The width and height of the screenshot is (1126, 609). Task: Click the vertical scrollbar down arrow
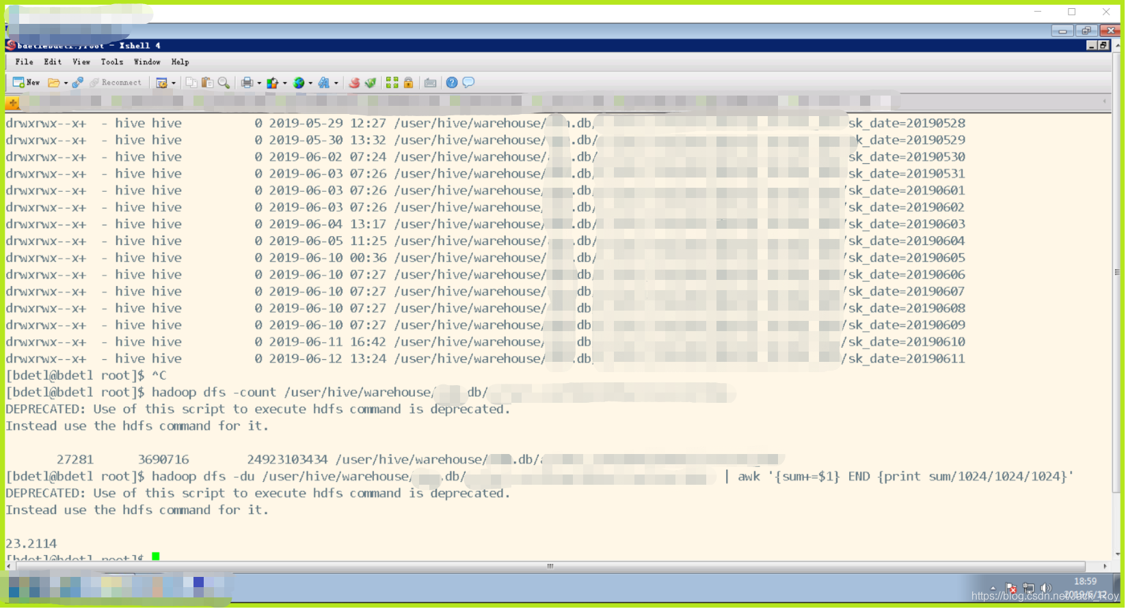(1117, 554)
